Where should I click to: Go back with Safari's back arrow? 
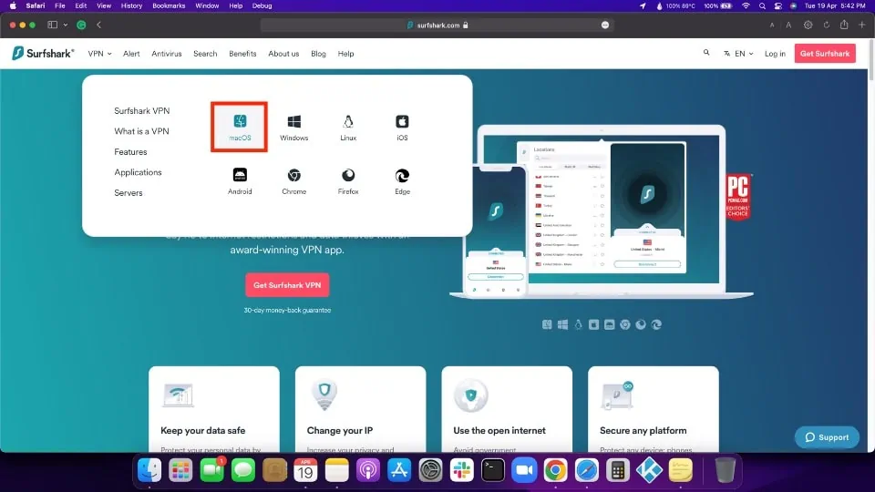pos(98,25)
